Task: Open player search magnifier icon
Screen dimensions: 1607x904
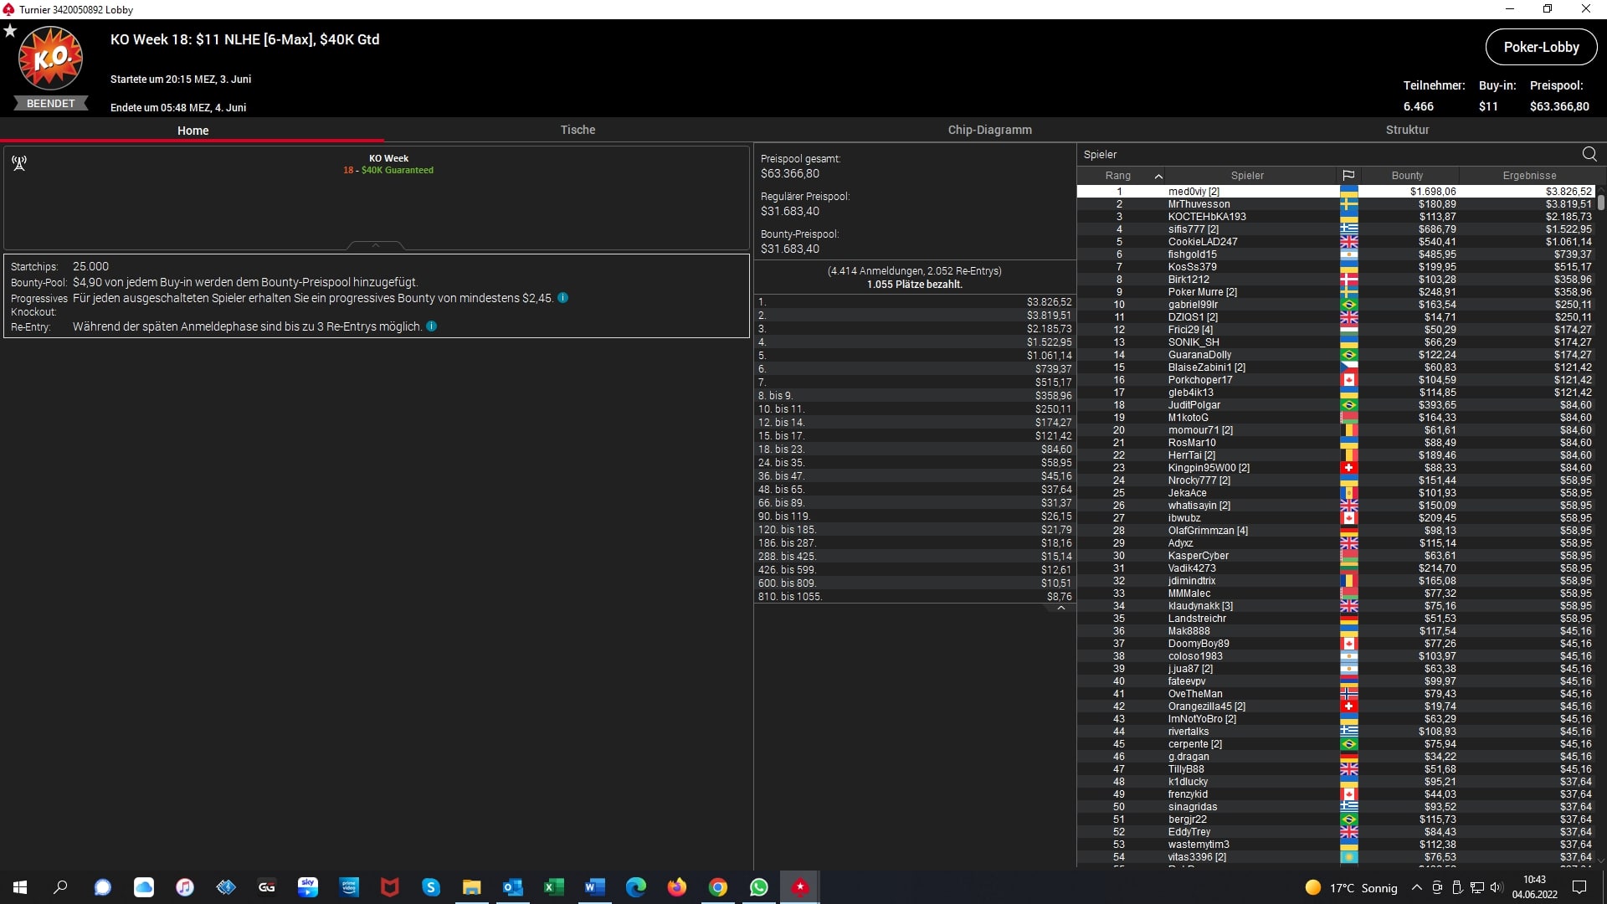Action: [x=1589, y=154]
